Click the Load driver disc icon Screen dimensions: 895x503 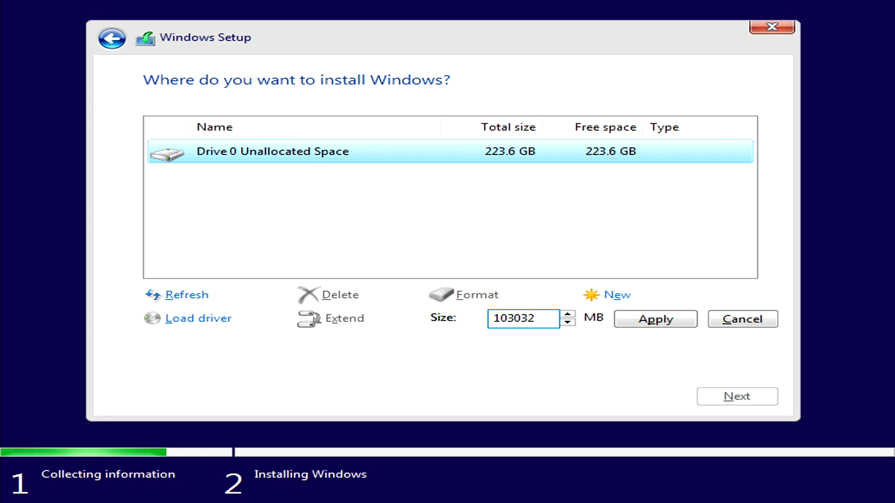152,318
